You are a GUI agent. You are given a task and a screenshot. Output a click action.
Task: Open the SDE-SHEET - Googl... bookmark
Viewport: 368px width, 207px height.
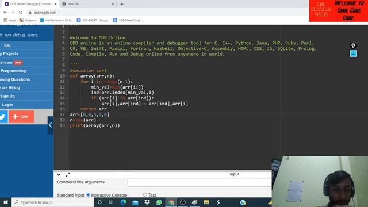[x=93, y=21]
